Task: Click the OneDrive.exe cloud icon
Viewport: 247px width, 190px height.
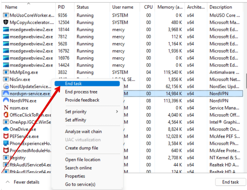Action: (x=6, y=129)
